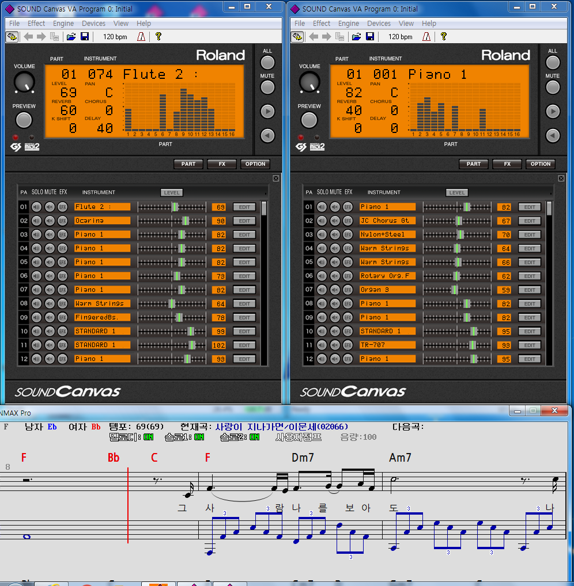Open the Effect menu in left window
Image resolution: width=574 pixels, height=586 pixels.
coord(36,23)
